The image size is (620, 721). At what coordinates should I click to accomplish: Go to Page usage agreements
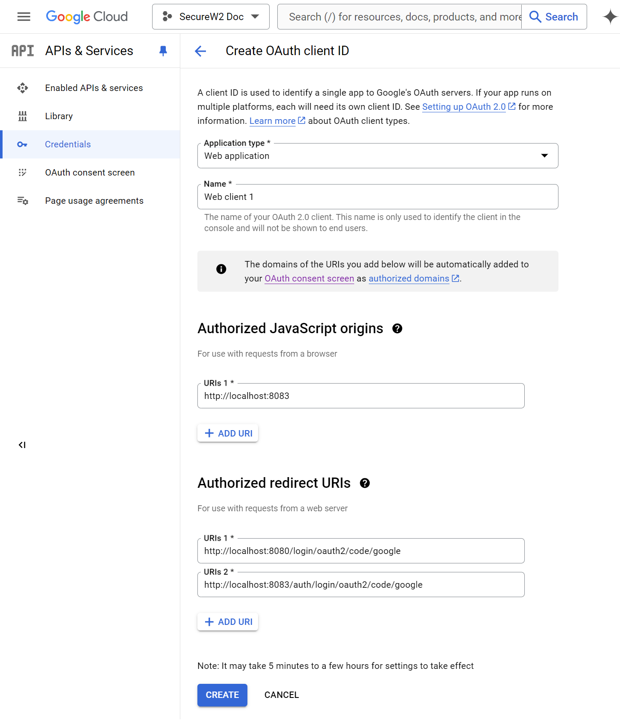[x=94, y=201]
